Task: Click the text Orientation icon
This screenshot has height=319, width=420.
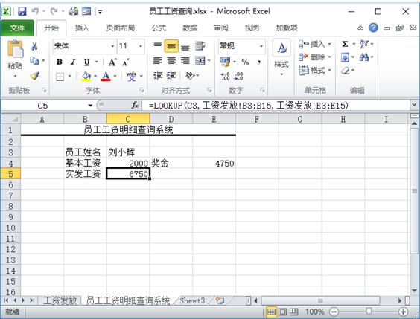Action: coord(190,76)
